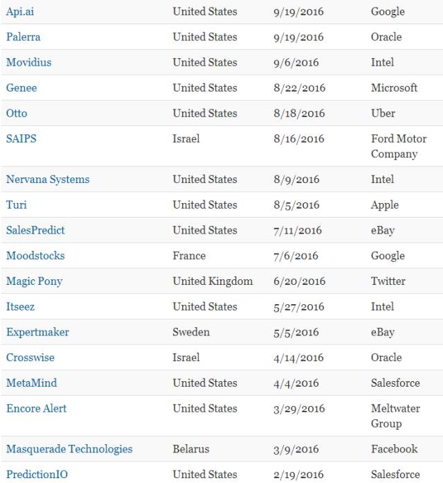Open the SAIPS link
The height and width of the screenshot is (483, 443).
pos(21,139)
